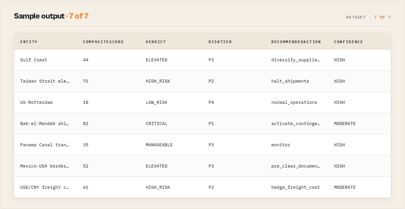Click the RISKTIER column header

coord(220,42)
